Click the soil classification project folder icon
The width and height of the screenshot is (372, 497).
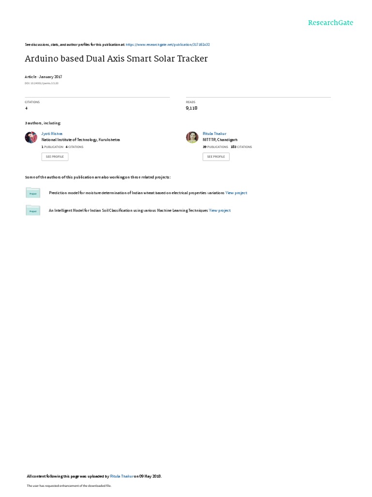[33, 211]
